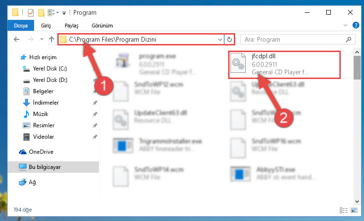Image resolution: width=364 pixels, height=221 pixels.
Task: Refresh the current folder view
Action: point(230,39)
